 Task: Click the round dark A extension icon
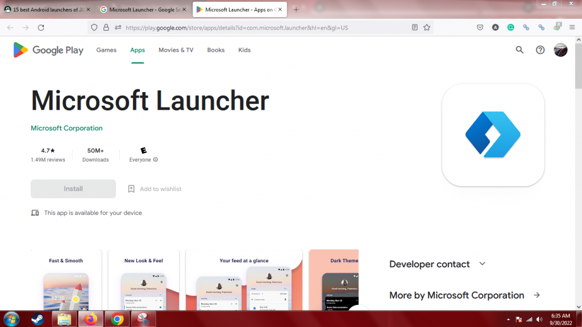(495, 27)
